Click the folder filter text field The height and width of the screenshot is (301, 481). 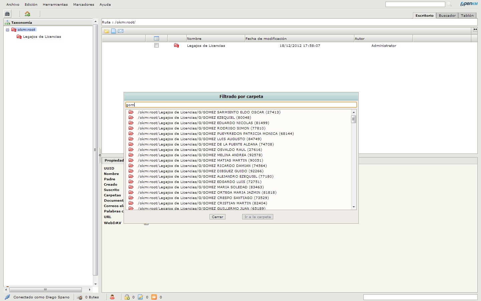241,105
